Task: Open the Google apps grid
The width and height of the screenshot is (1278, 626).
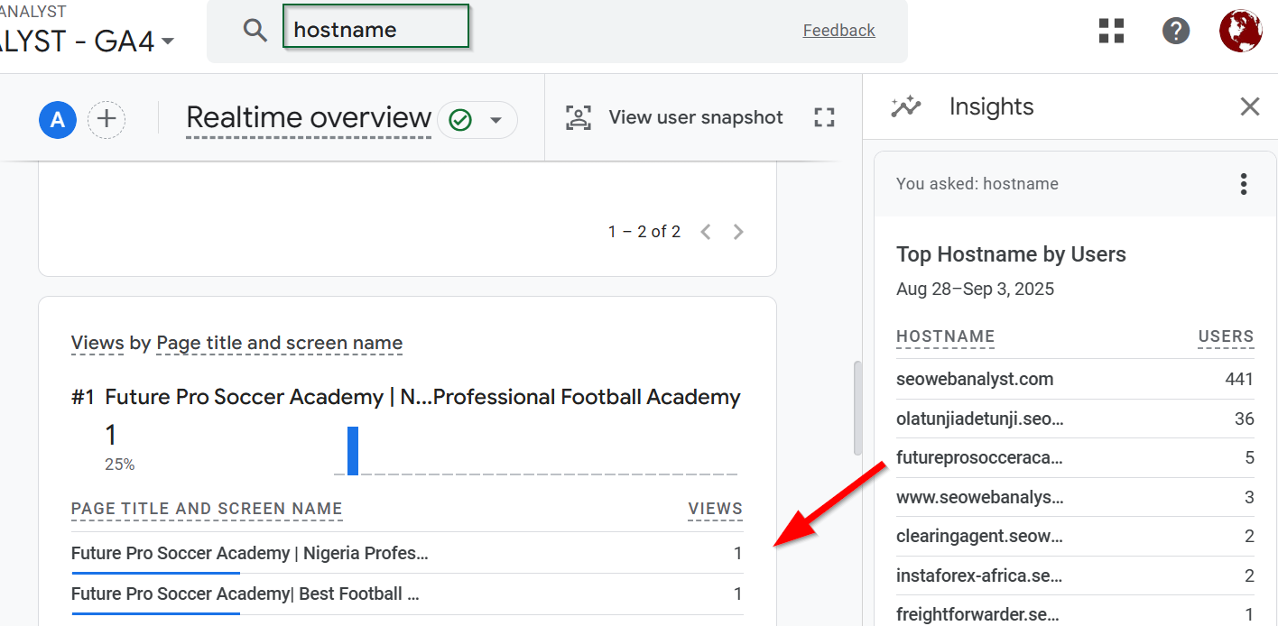Action: pos(1112,31)
